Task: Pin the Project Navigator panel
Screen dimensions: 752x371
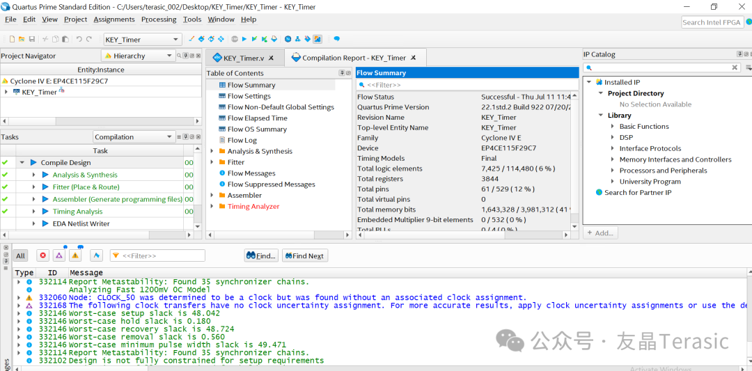Action: click(x=186, y=56)
